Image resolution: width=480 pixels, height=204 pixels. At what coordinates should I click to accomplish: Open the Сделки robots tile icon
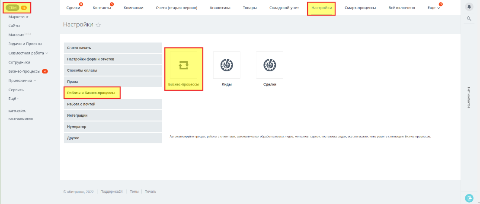point(269,65)
